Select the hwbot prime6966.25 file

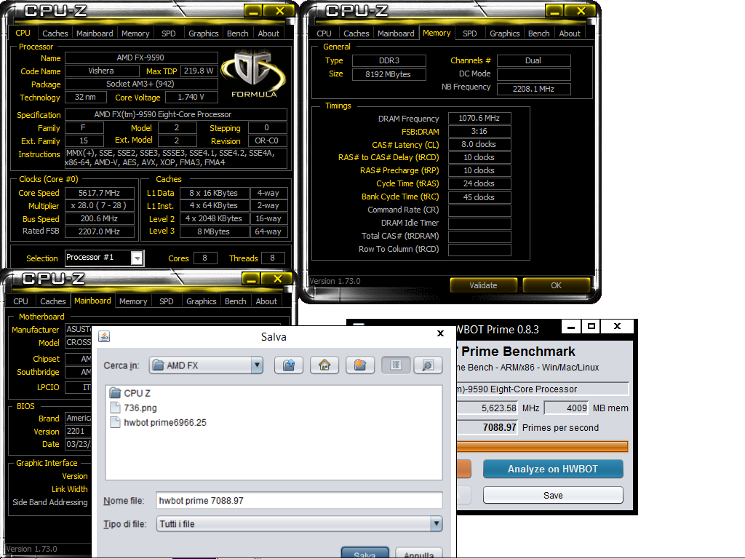(x=158, y=423)
